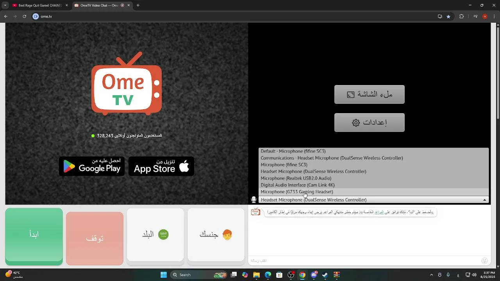The height and width of the screenshot is (281, 500).
Task: Click the camera site-info icon in address bar
Action: coord(36,16)
